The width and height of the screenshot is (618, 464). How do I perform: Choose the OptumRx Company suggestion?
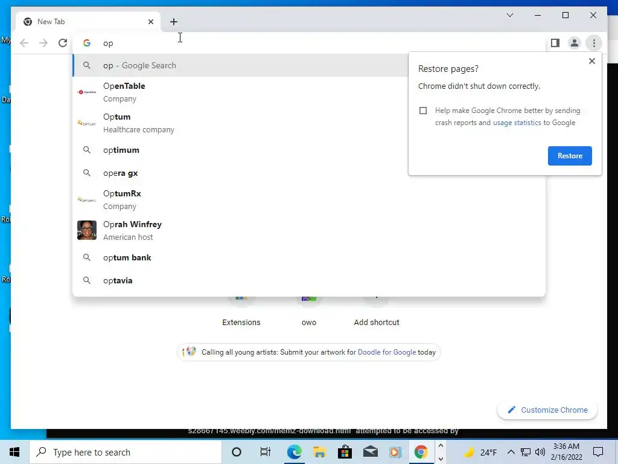tap(309, 199)
